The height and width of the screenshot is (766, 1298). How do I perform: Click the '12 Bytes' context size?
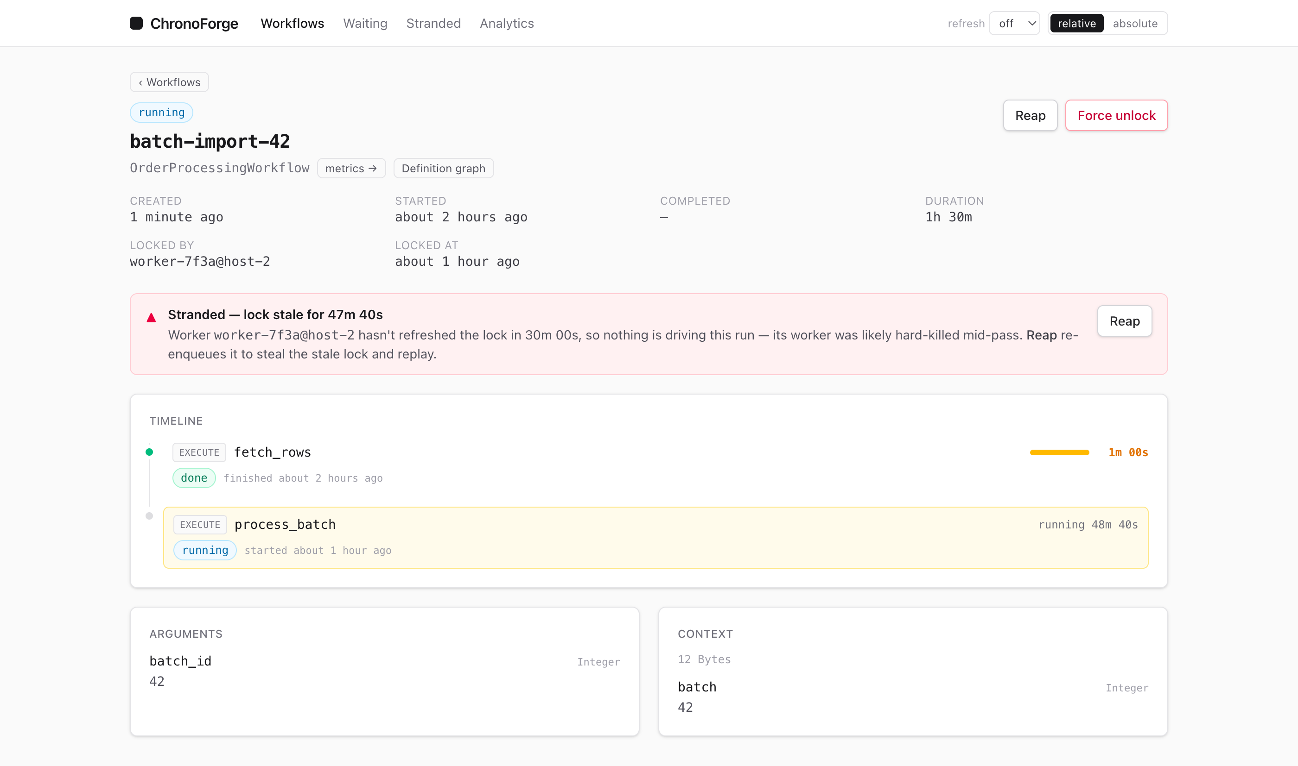coord(704,659)
